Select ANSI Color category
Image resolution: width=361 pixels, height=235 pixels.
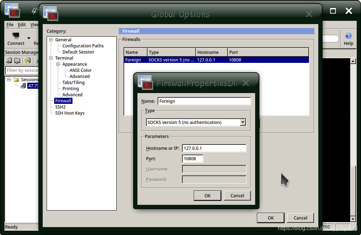81,70
